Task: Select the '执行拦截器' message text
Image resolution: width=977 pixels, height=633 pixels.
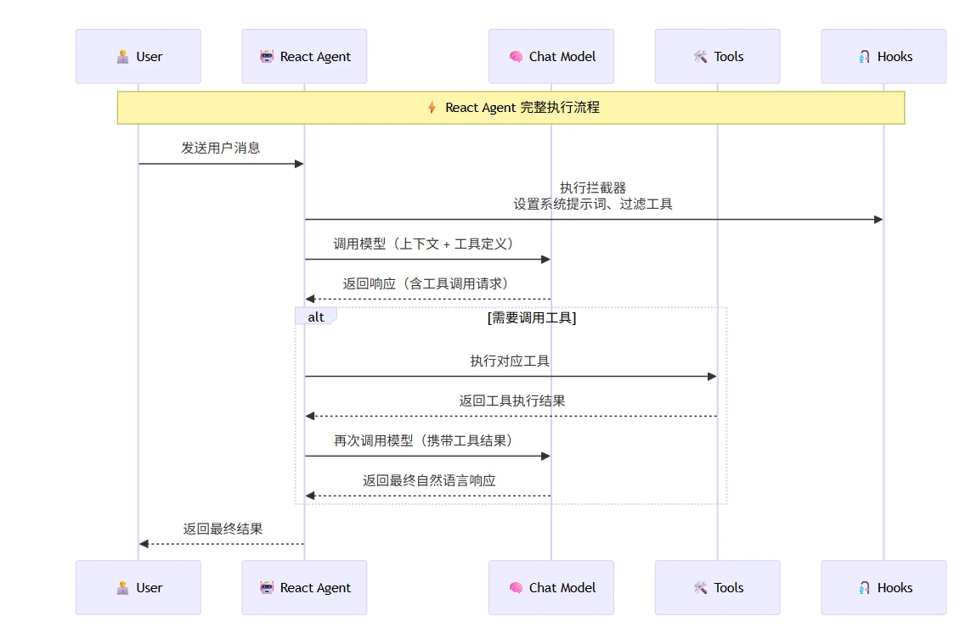Action: click(x=593, y=188)
